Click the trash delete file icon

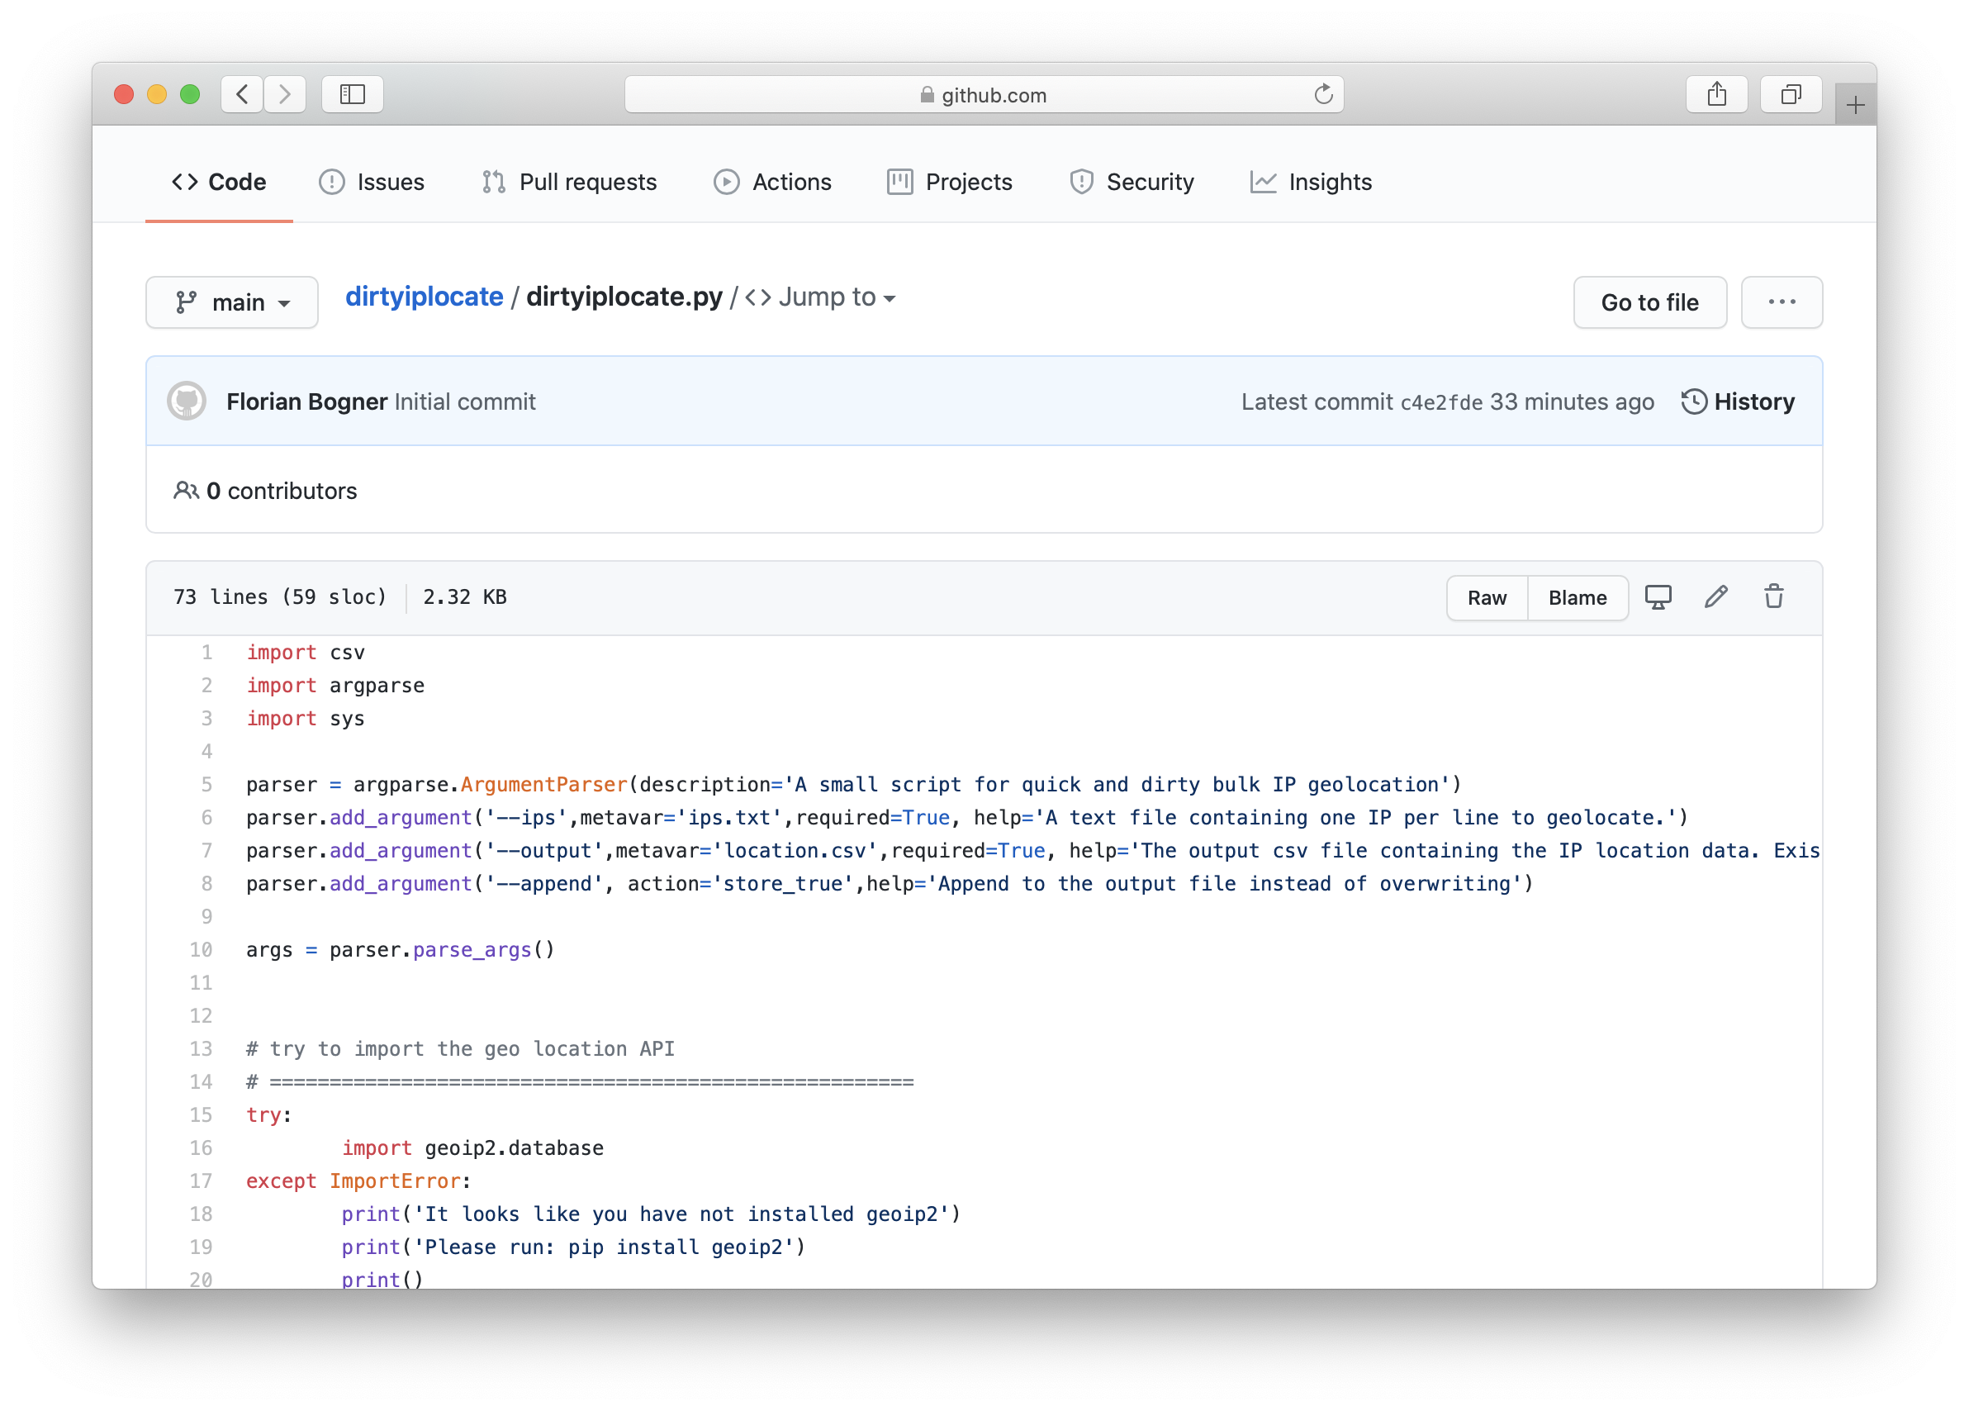tap(1773, 597)
